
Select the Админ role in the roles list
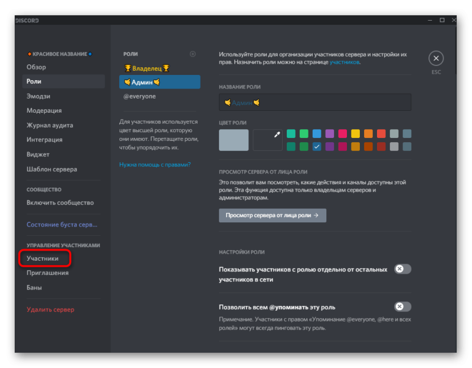159,82
